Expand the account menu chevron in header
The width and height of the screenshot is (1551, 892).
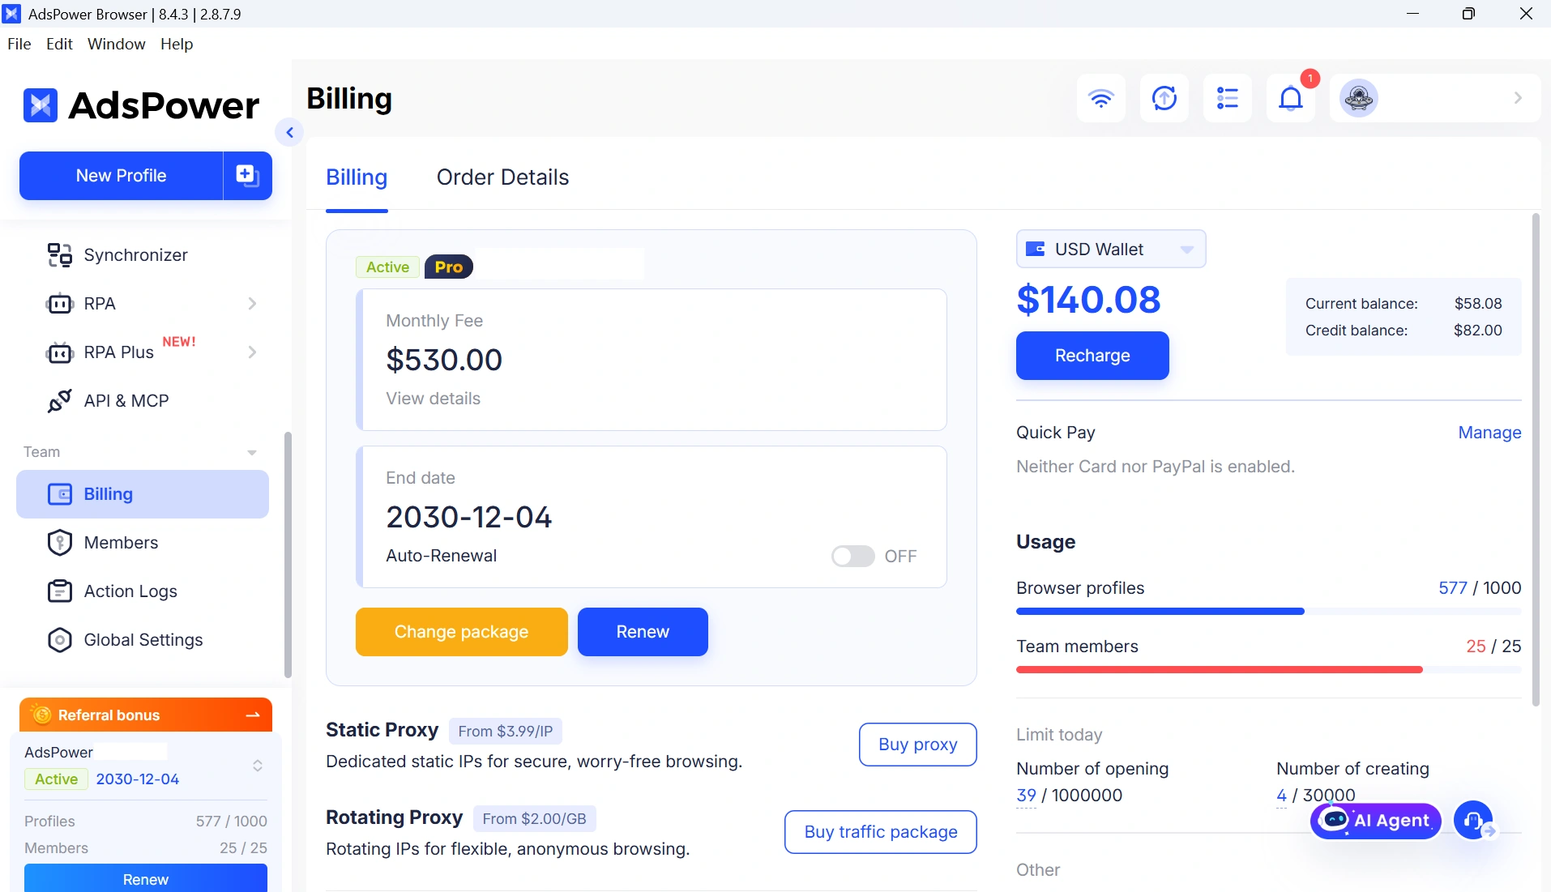[x=1518, y=98]
